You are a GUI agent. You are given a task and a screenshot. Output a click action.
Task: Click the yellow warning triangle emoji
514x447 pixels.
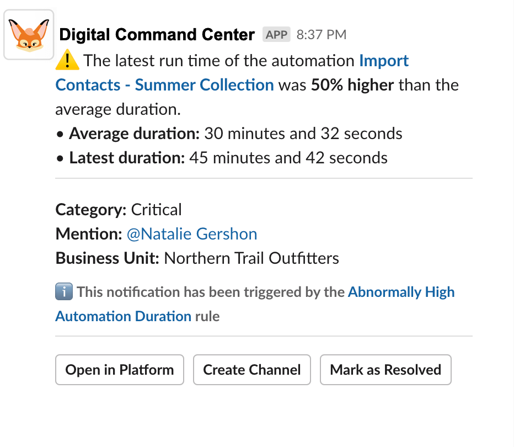[x=67, y=60]
